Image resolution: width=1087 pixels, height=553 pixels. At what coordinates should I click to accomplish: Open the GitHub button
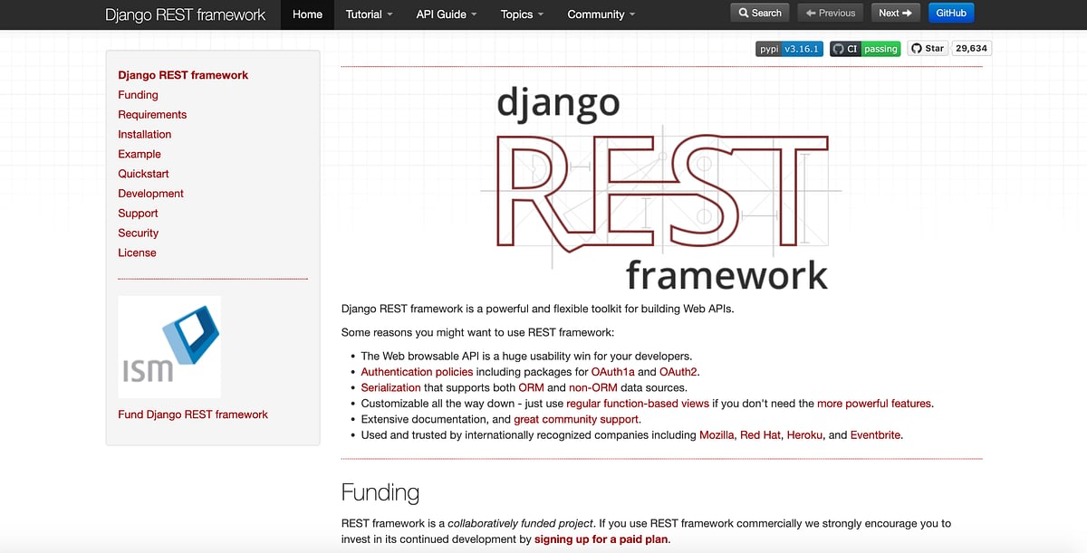pos(951,13)
